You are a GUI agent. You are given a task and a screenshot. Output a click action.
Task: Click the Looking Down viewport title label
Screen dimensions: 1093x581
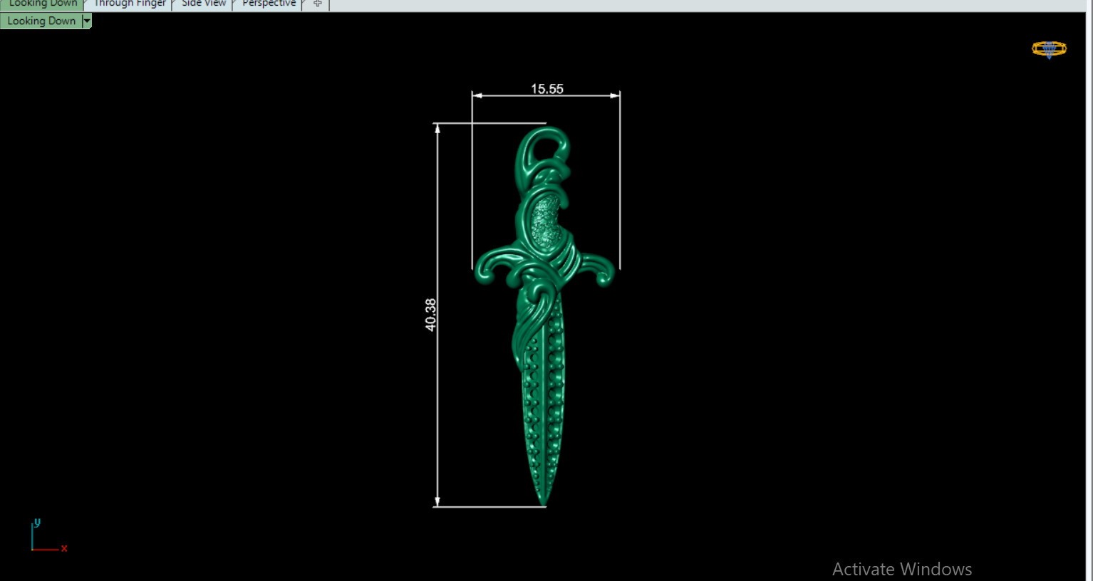coord(41,21)
